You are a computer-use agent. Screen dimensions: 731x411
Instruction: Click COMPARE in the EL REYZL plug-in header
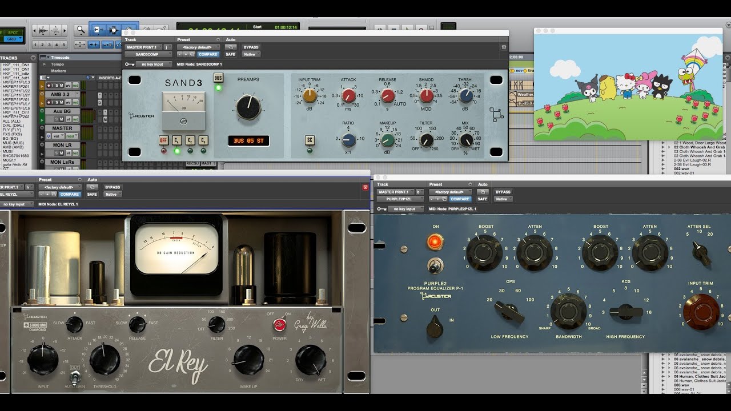coord(70,195)
